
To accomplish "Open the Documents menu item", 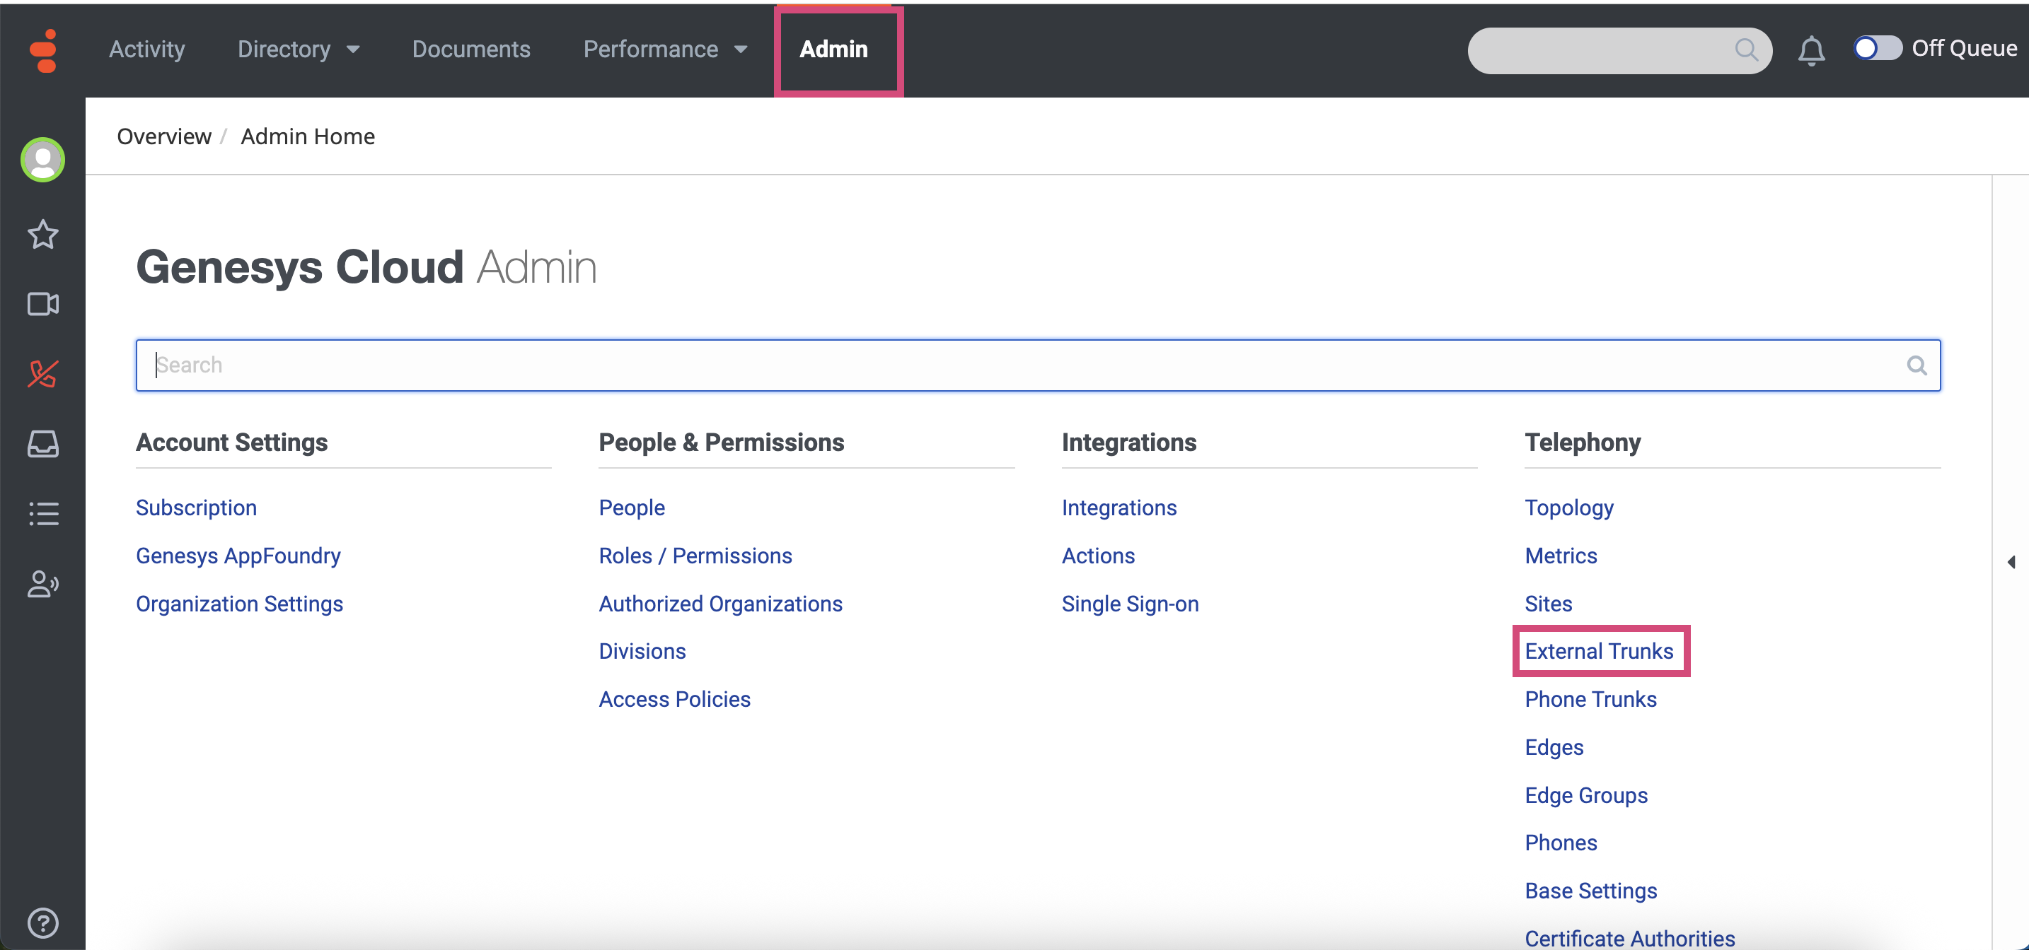I will (470, 49).
